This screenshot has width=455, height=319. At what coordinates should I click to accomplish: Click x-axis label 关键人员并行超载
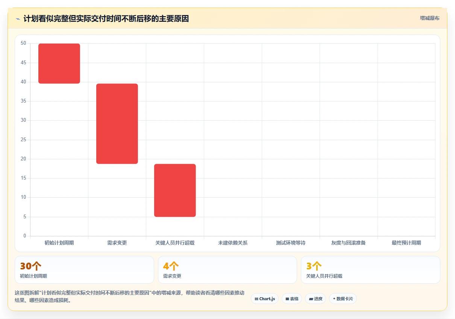click(x=175, y=243)
